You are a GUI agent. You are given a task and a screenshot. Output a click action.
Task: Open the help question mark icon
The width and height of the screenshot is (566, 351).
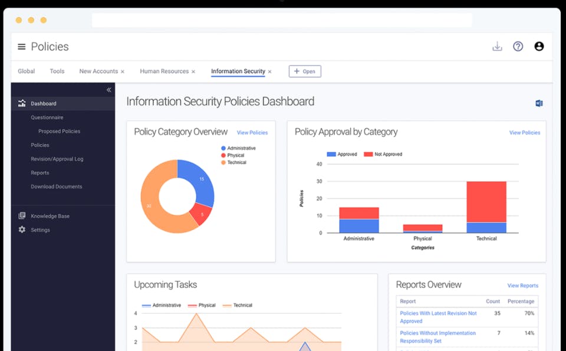tap(518, 46)
